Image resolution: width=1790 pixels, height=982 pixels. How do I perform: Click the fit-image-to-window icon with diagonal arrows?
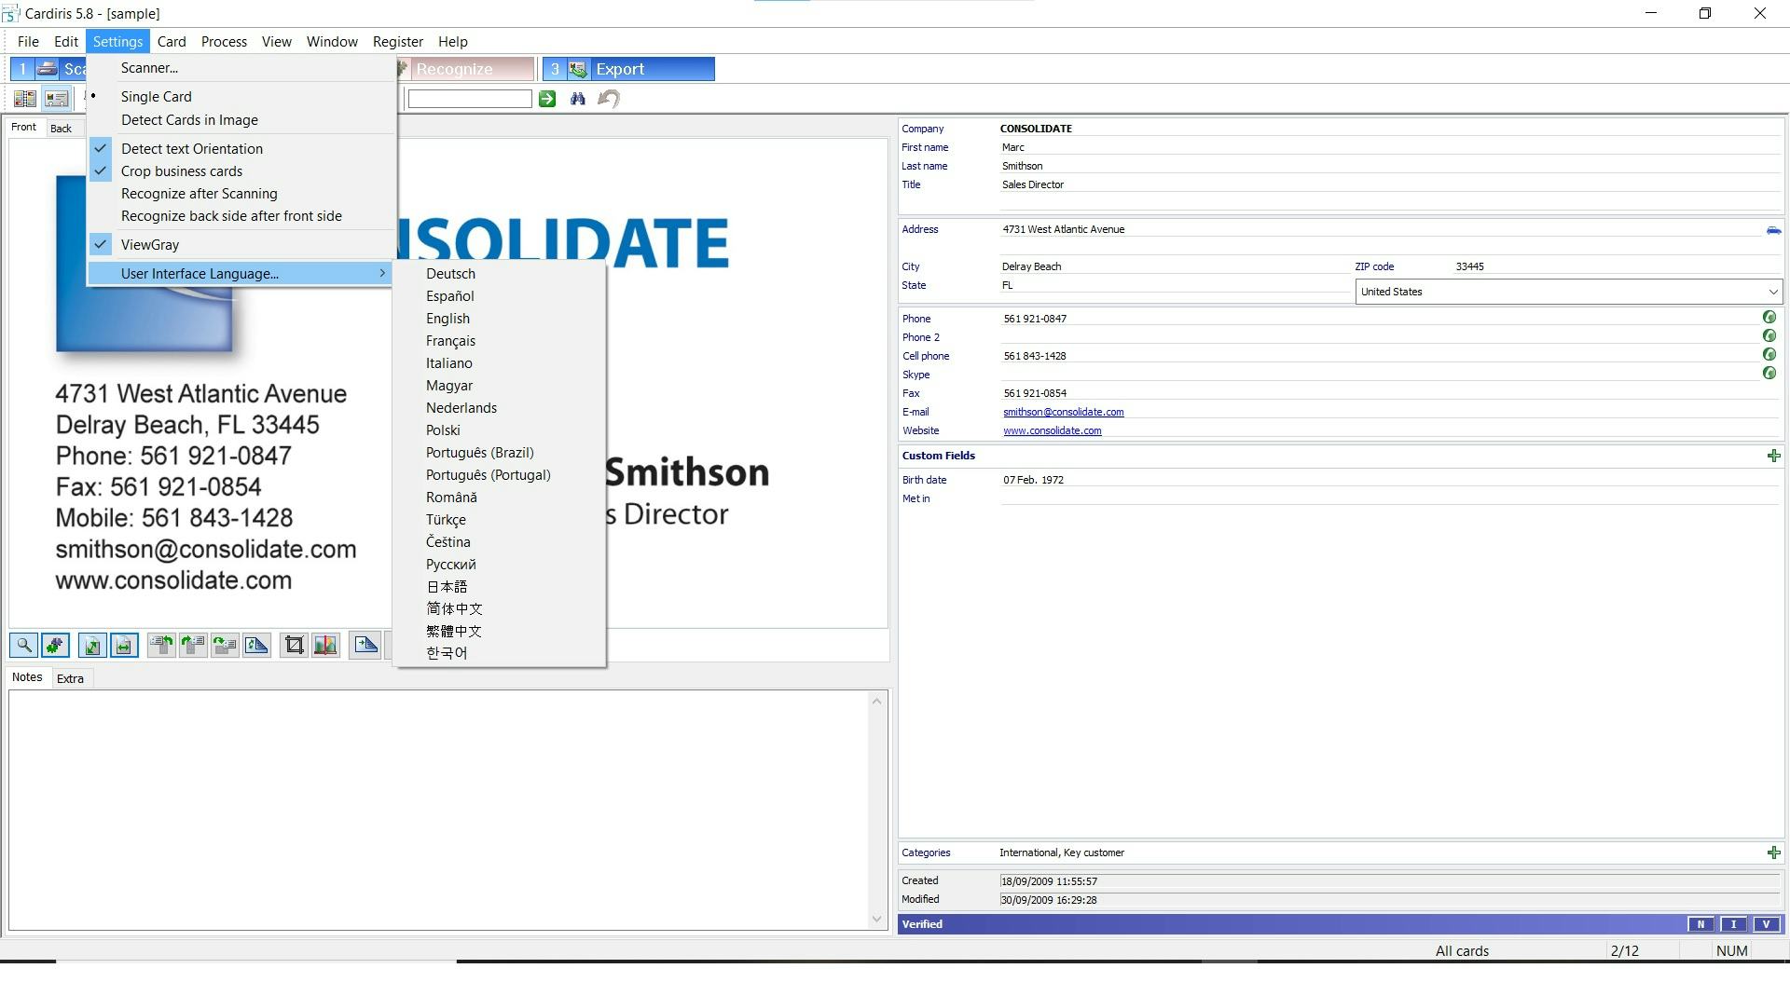click(x=91, y=645)
